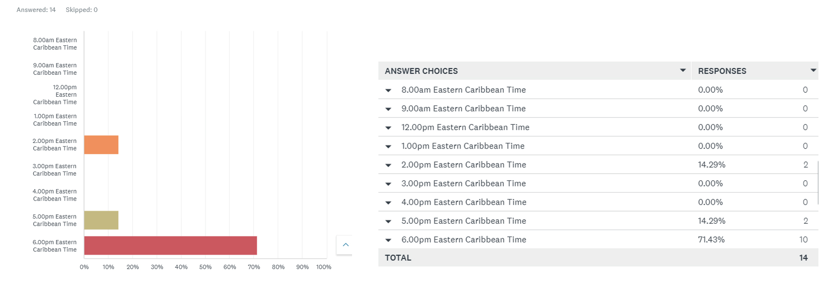Click the tan 5.00pm bar in chart

(x=101, y=220)
